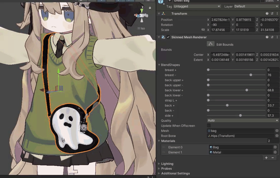Open object picker for Element 0 material

[x=275, y=147]
